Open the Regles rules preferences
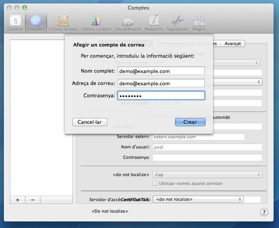The width and height of the screenshot is (279, 228). coord(199,23)
